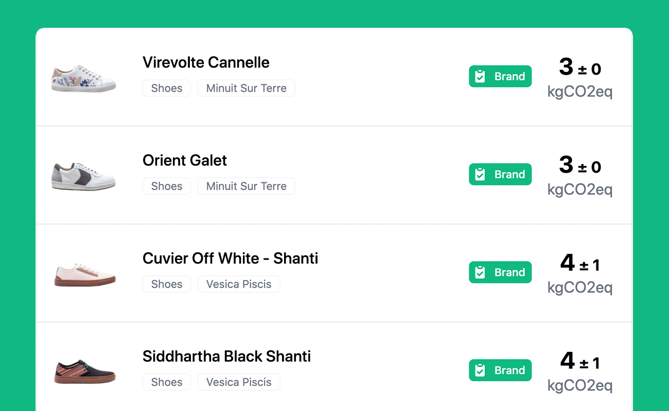Open the Virevolte Cannelle shoe thumbnail
Image resolution: width=669 pixels, height=411 pixels.
(x=84, y=79)
